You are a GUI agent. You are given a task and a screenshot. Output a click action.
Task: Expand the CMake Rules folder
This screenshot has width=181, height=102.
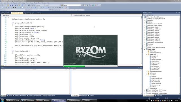tap(146, 51)
